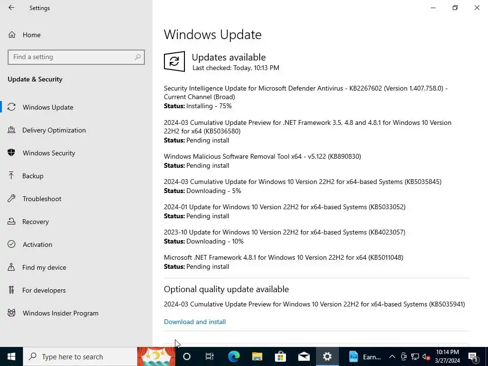This screenshot has height=366, width=488.
Task: Click the search highlights theater image
Action: (x=156, y=356)
